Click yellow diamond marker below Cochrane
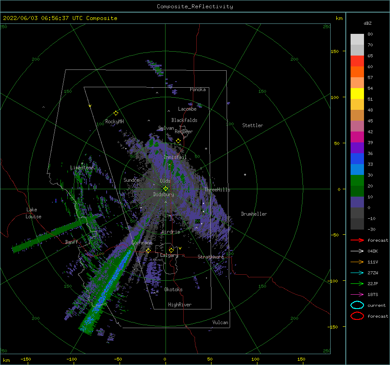The image size is (390, 365). 148,250
